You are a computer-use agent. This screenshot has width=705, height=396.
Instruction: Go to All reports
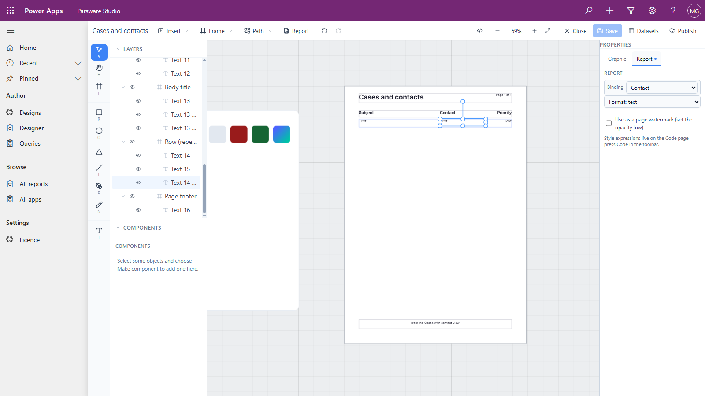click(33, 184)
